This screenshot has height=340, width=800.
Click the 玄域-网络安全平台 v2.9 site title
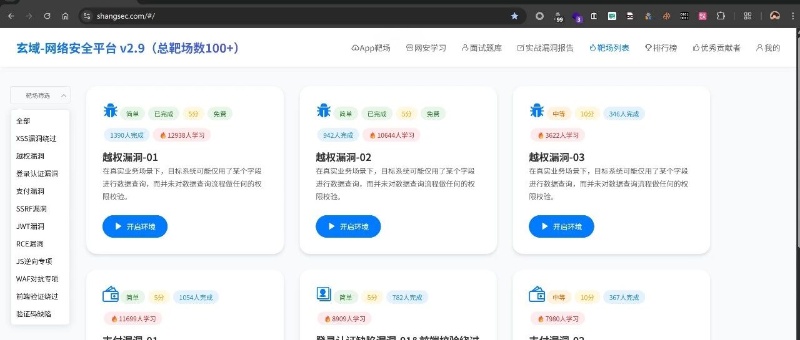click(128, 48)
